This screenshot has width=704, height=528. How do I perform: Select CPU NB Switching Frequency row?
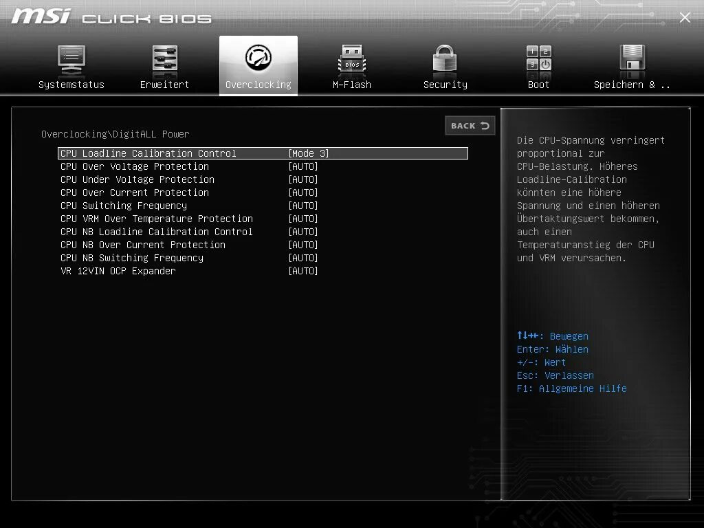pyautogui.click(x=263, y=257)
